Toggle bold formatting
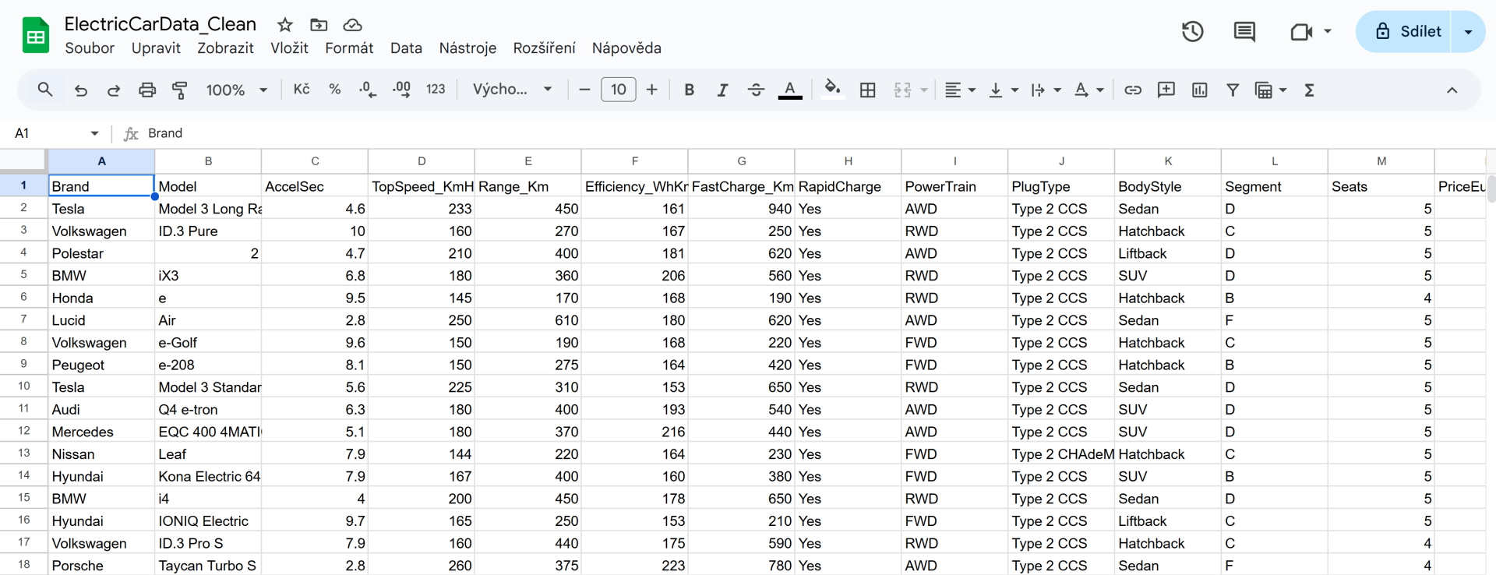1496x575 pixels. pos(689,90)
